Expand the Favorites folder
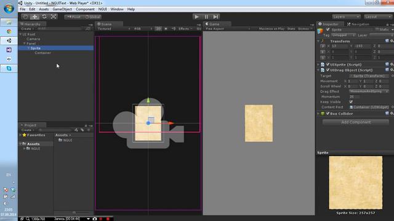394x221 pixels. pyautogui.click(x=20, y=135)
